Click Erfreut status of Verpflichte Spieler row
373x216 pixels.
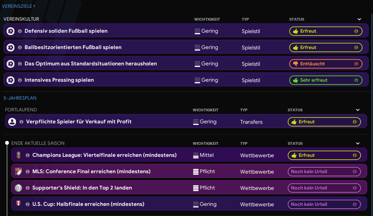(x=324, y=122)
